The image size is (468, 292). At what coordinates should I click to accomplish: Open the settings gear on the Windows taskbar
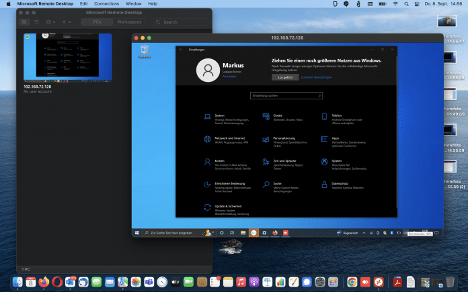264,233
